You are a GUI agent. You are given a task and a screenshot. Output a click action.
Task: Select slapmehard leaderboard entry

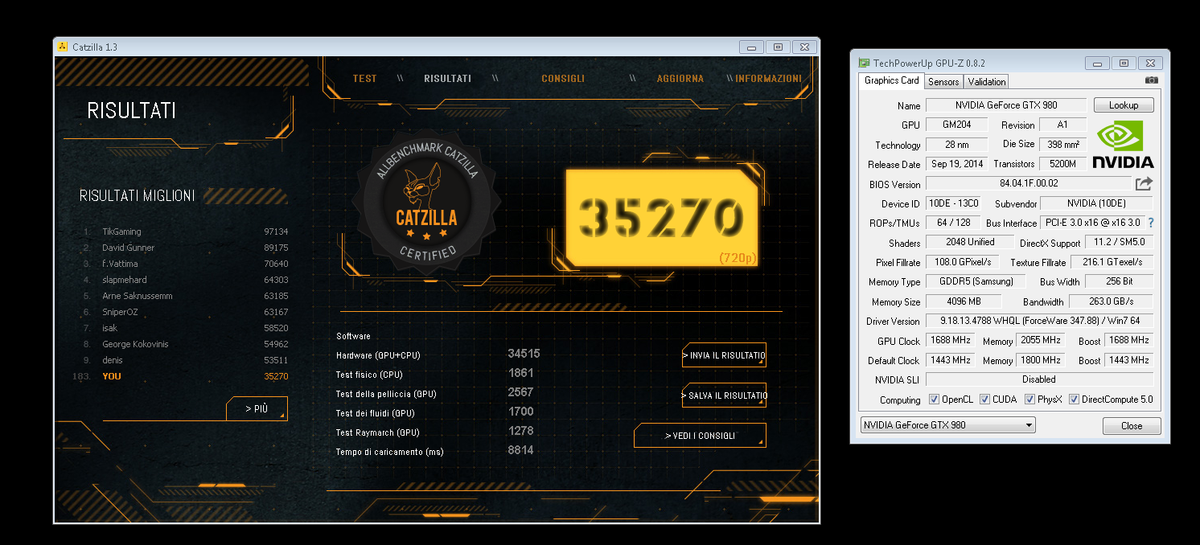point(185,280)
